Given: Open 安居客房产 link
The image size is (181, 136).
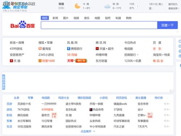Looking at the screenshot, I should click(17, 55).
